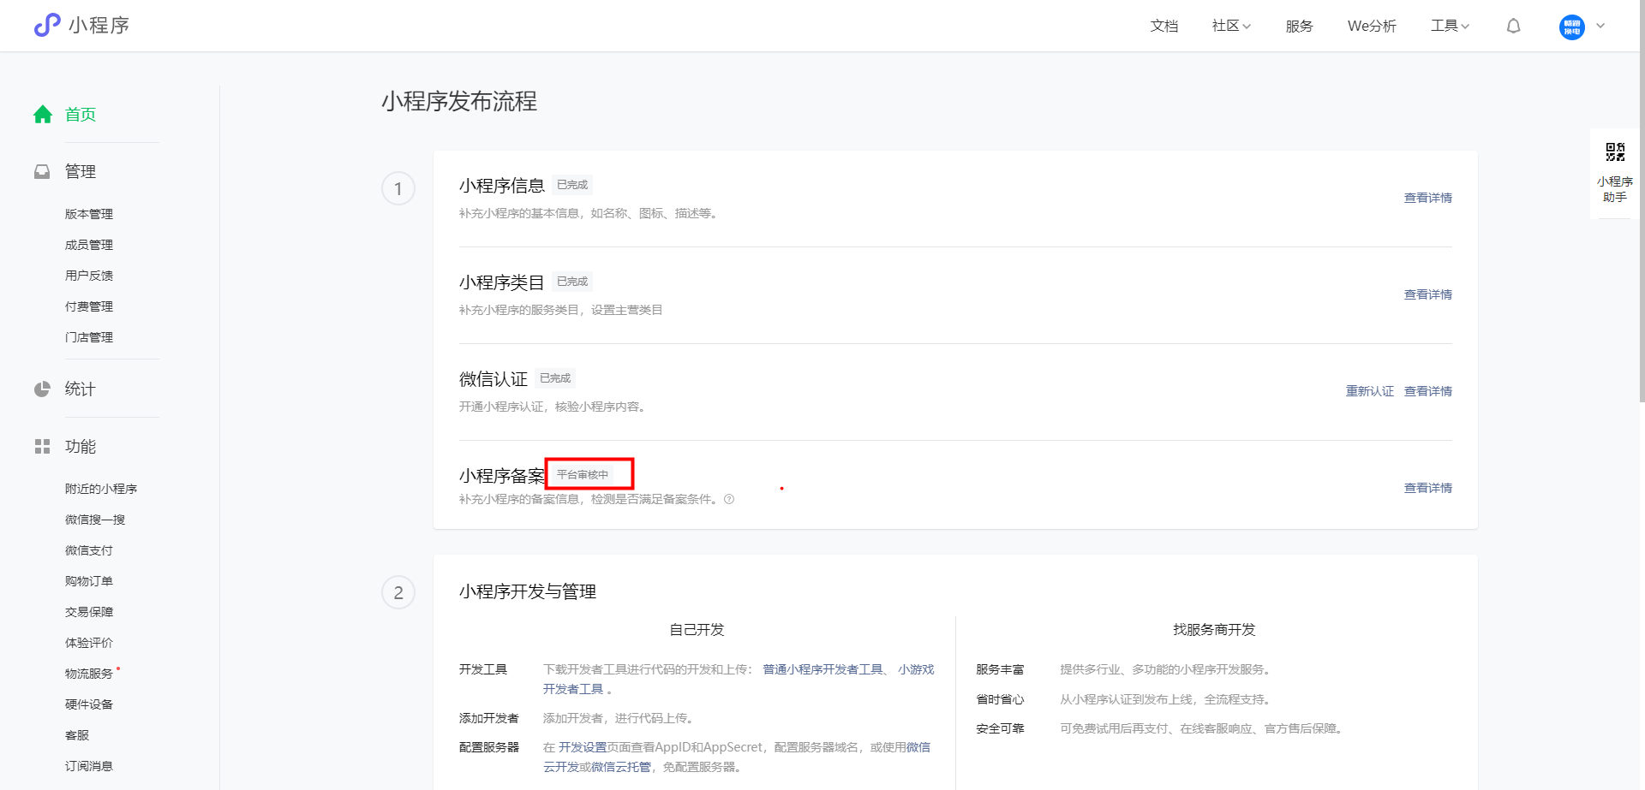Expand the 社区 dropdown menu
Screen dimensions: 1645x790
click(x=1231, y=27)
